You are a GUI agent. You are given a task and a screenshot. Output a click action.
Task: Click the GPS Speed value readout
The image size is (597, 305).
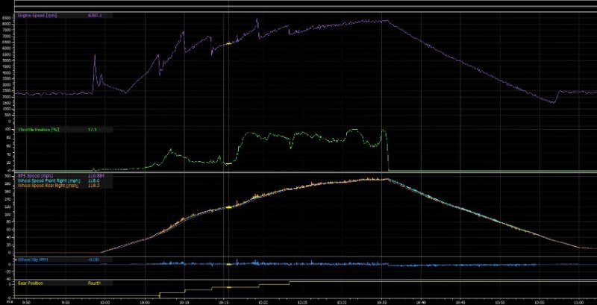(95, 175)
